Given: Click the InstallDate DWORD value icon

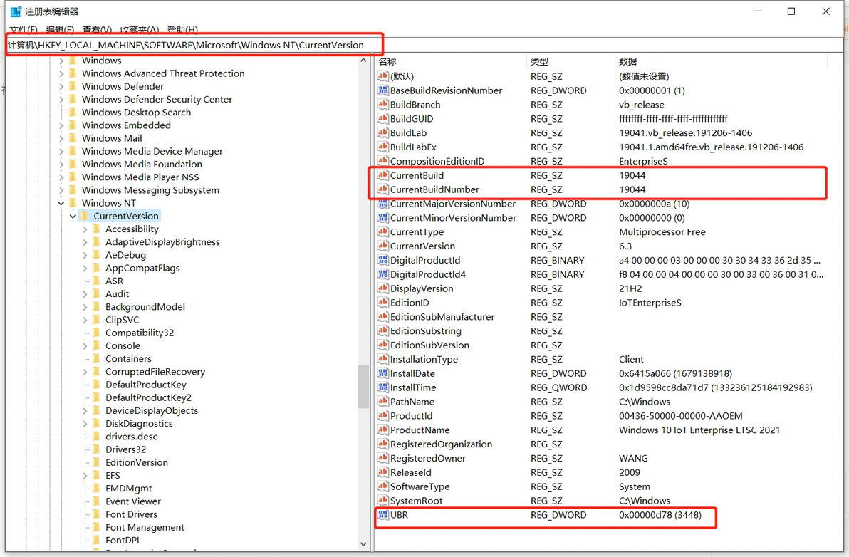Looking at the screenshot, I should (x=383, y=373).
